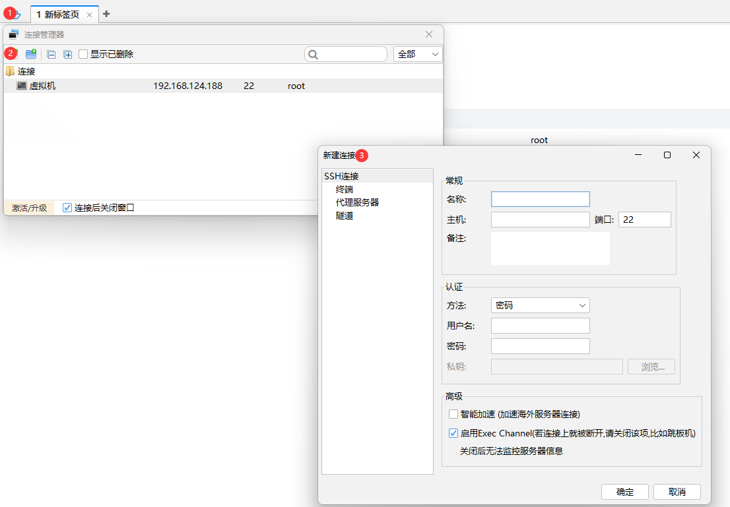
Task: Enable the 显示已删除 checkbox
Action: (83, 54)
